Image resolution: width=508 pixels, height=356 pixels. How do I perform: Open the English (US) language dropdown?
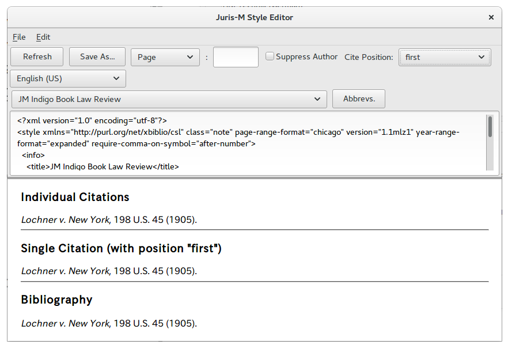point(68,79)
